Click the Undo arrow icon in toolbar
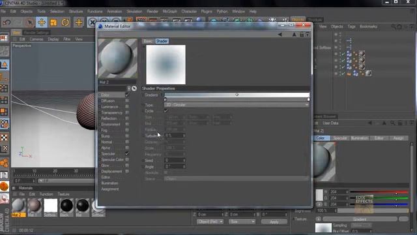The width and height of the screenshot is (417, 235). (x=6, y=22)
